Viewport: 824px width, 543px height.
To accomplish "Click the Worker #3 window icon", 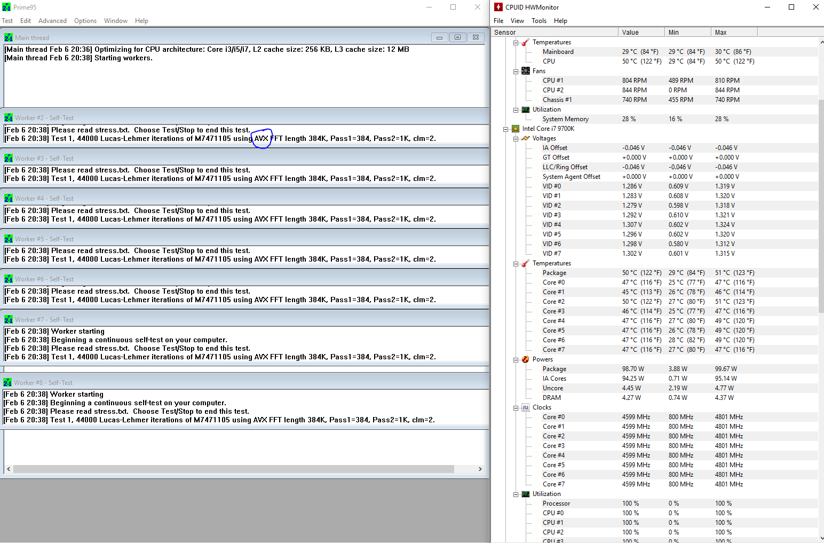I will click(x=9, y=158).
